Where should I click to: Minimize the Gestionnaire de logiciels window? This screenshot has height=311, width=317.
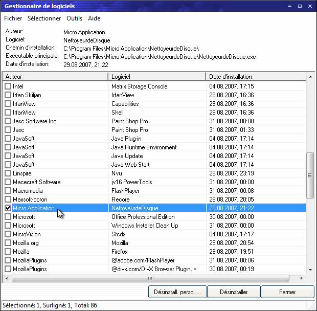[289, 6]
